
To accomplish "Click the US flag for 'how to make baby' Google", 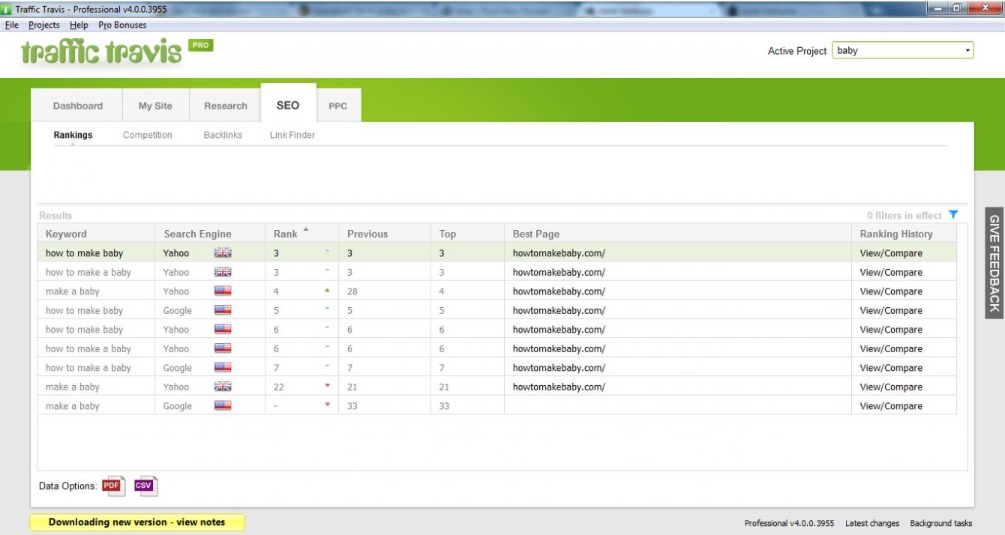I will (x=223, y=310).
